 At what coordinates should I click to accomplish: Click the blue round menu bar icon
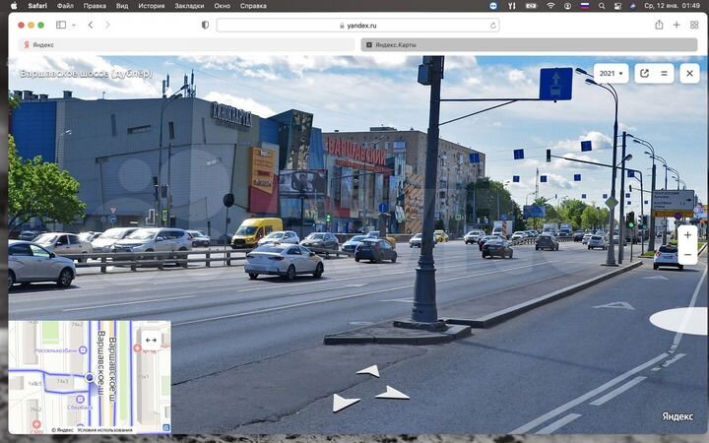(493, 6)
